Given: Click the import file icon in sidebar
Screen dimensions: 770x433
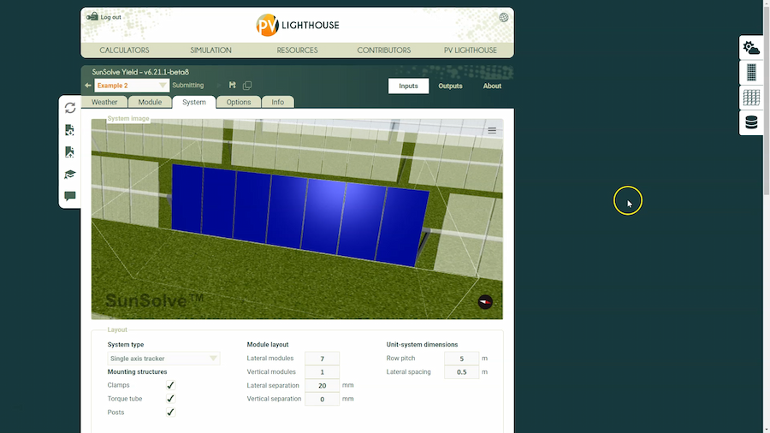Looking at the screenshot, I should (x=70, y=130).
